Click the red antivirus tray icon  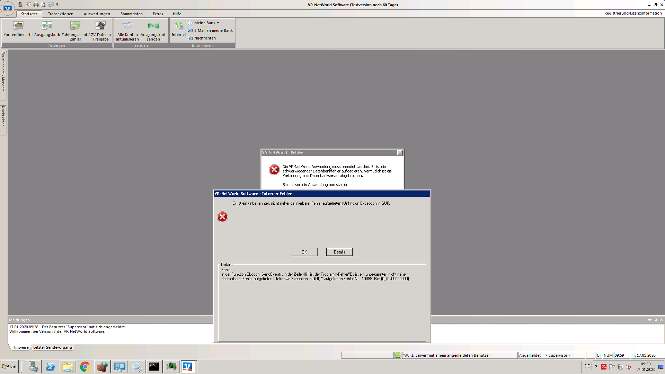[604, 367]
